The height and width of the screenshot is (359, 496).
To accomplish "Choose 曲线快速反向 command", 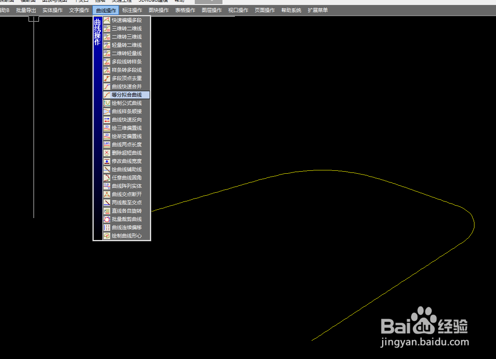I will (x=126, y=120).
